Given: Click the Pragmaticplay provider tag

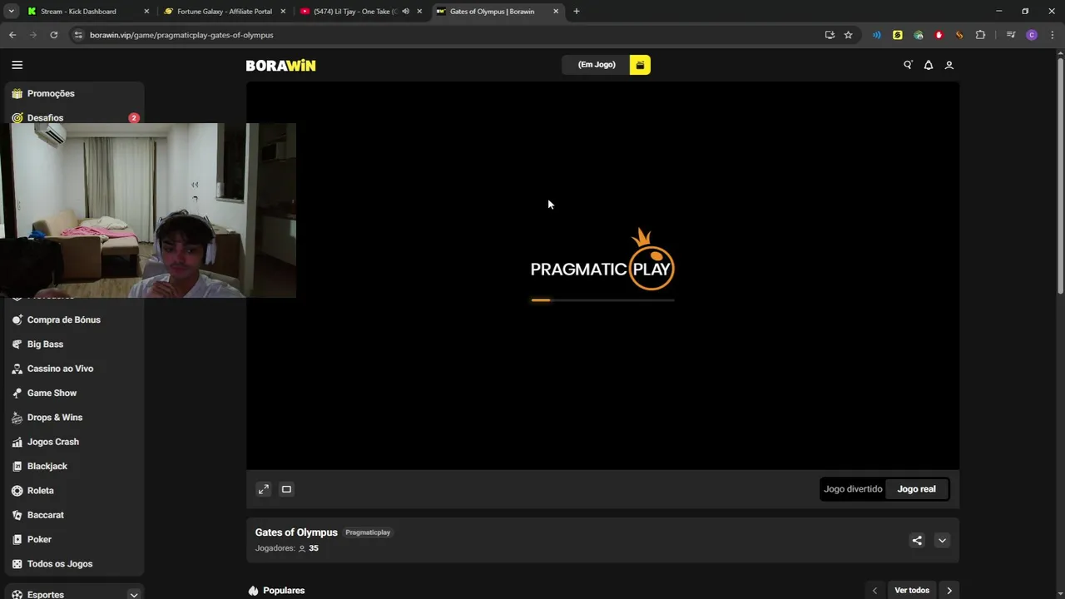Looking at the screenshot, I should (x=368, y=532).
